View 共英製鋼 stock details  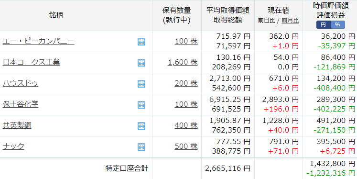17,125
